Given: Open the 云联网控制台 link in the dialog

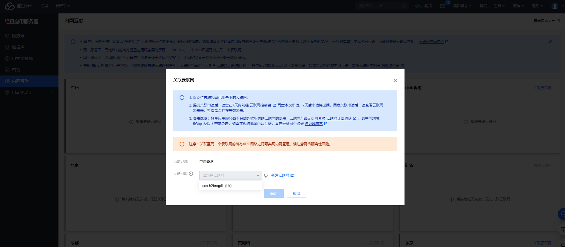Looking at the screenshot, I should (x=260, y=105).
